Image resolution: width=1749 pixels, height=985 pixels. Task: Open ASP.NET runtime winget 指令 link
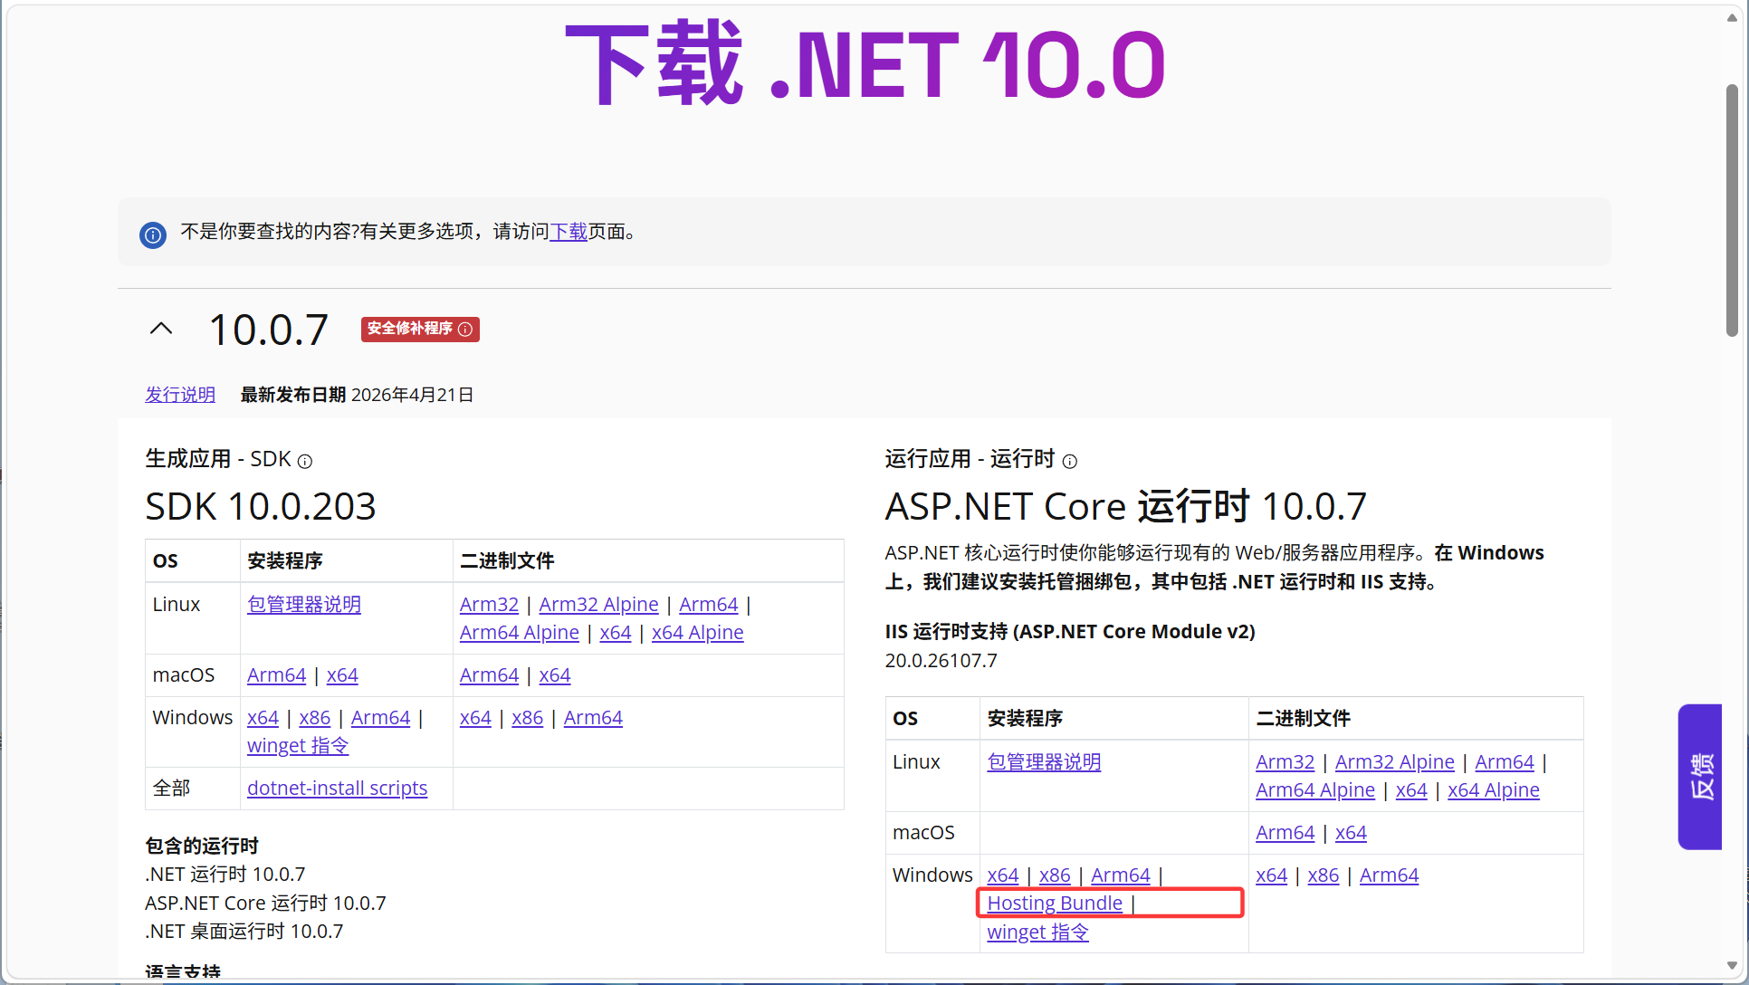1037,932
